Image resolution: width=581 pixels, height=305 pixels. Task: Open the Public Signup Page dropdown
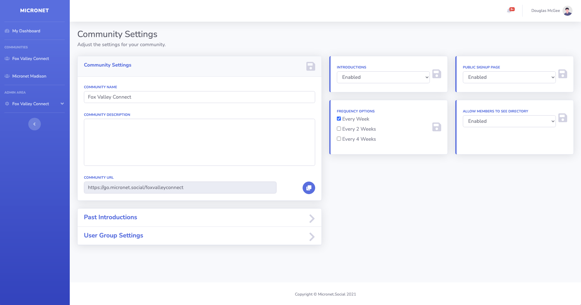pyautogui.click(x=509, y=77)
